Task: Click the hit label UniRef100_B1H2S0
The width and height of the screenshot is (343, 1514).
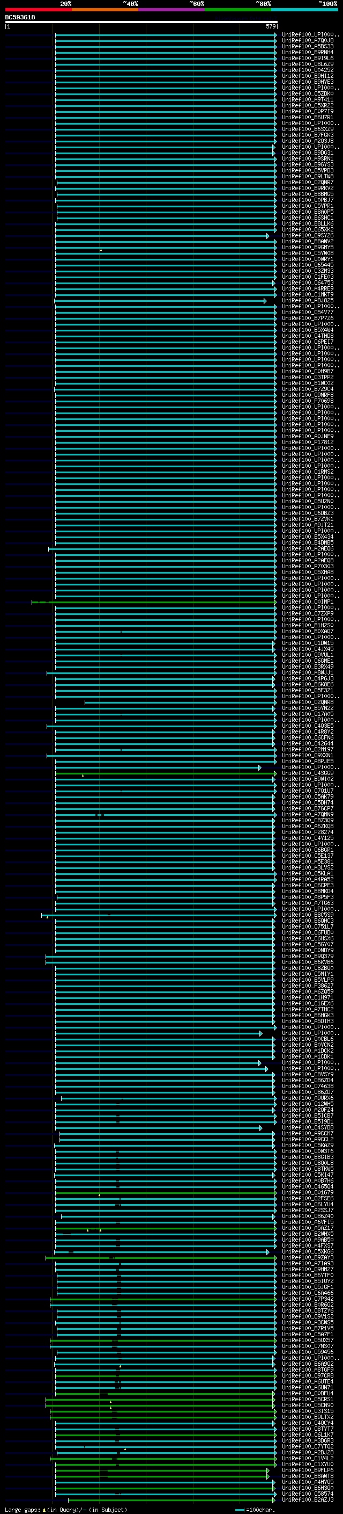Action: pyautogui.click(x=308, y=625)
